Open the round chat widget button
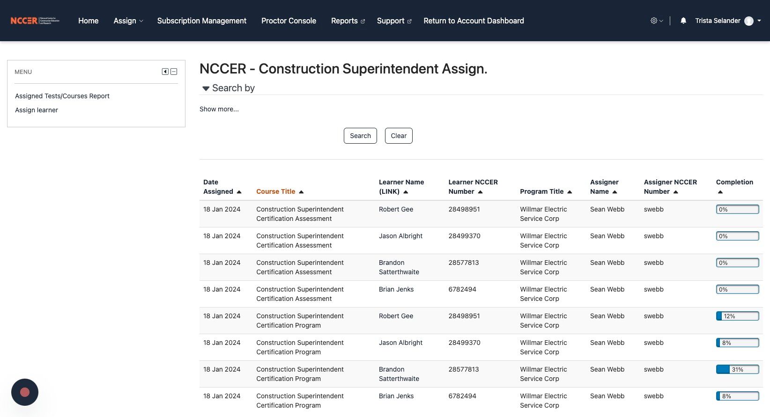The width and height of the screenshot is (770, 417). point(25,392)
